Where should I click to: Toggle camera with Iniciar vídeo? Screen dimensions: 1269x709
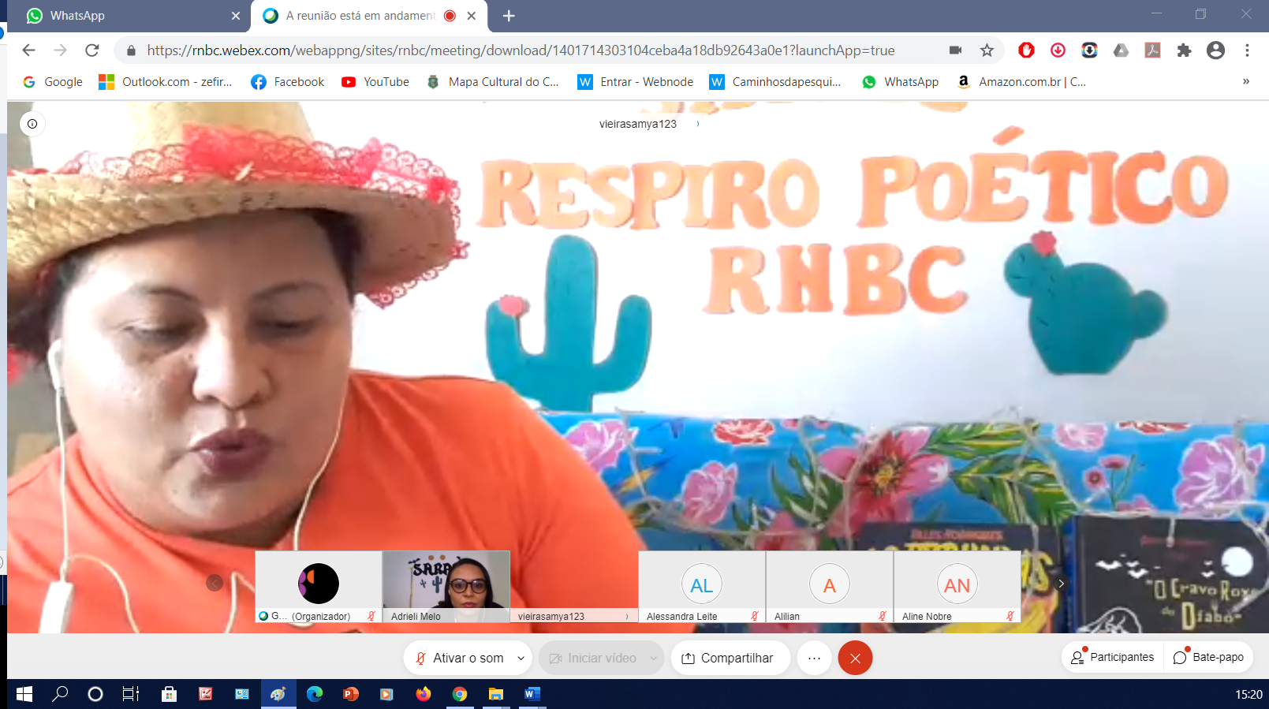coord(592,658)
